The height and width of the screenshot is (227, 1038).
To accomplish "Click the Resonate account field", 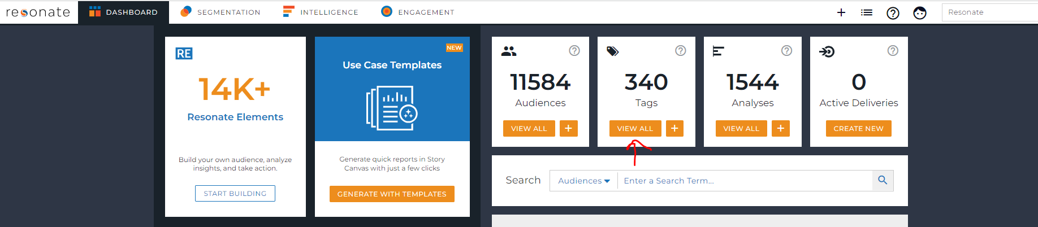I will tap(989, 12).
